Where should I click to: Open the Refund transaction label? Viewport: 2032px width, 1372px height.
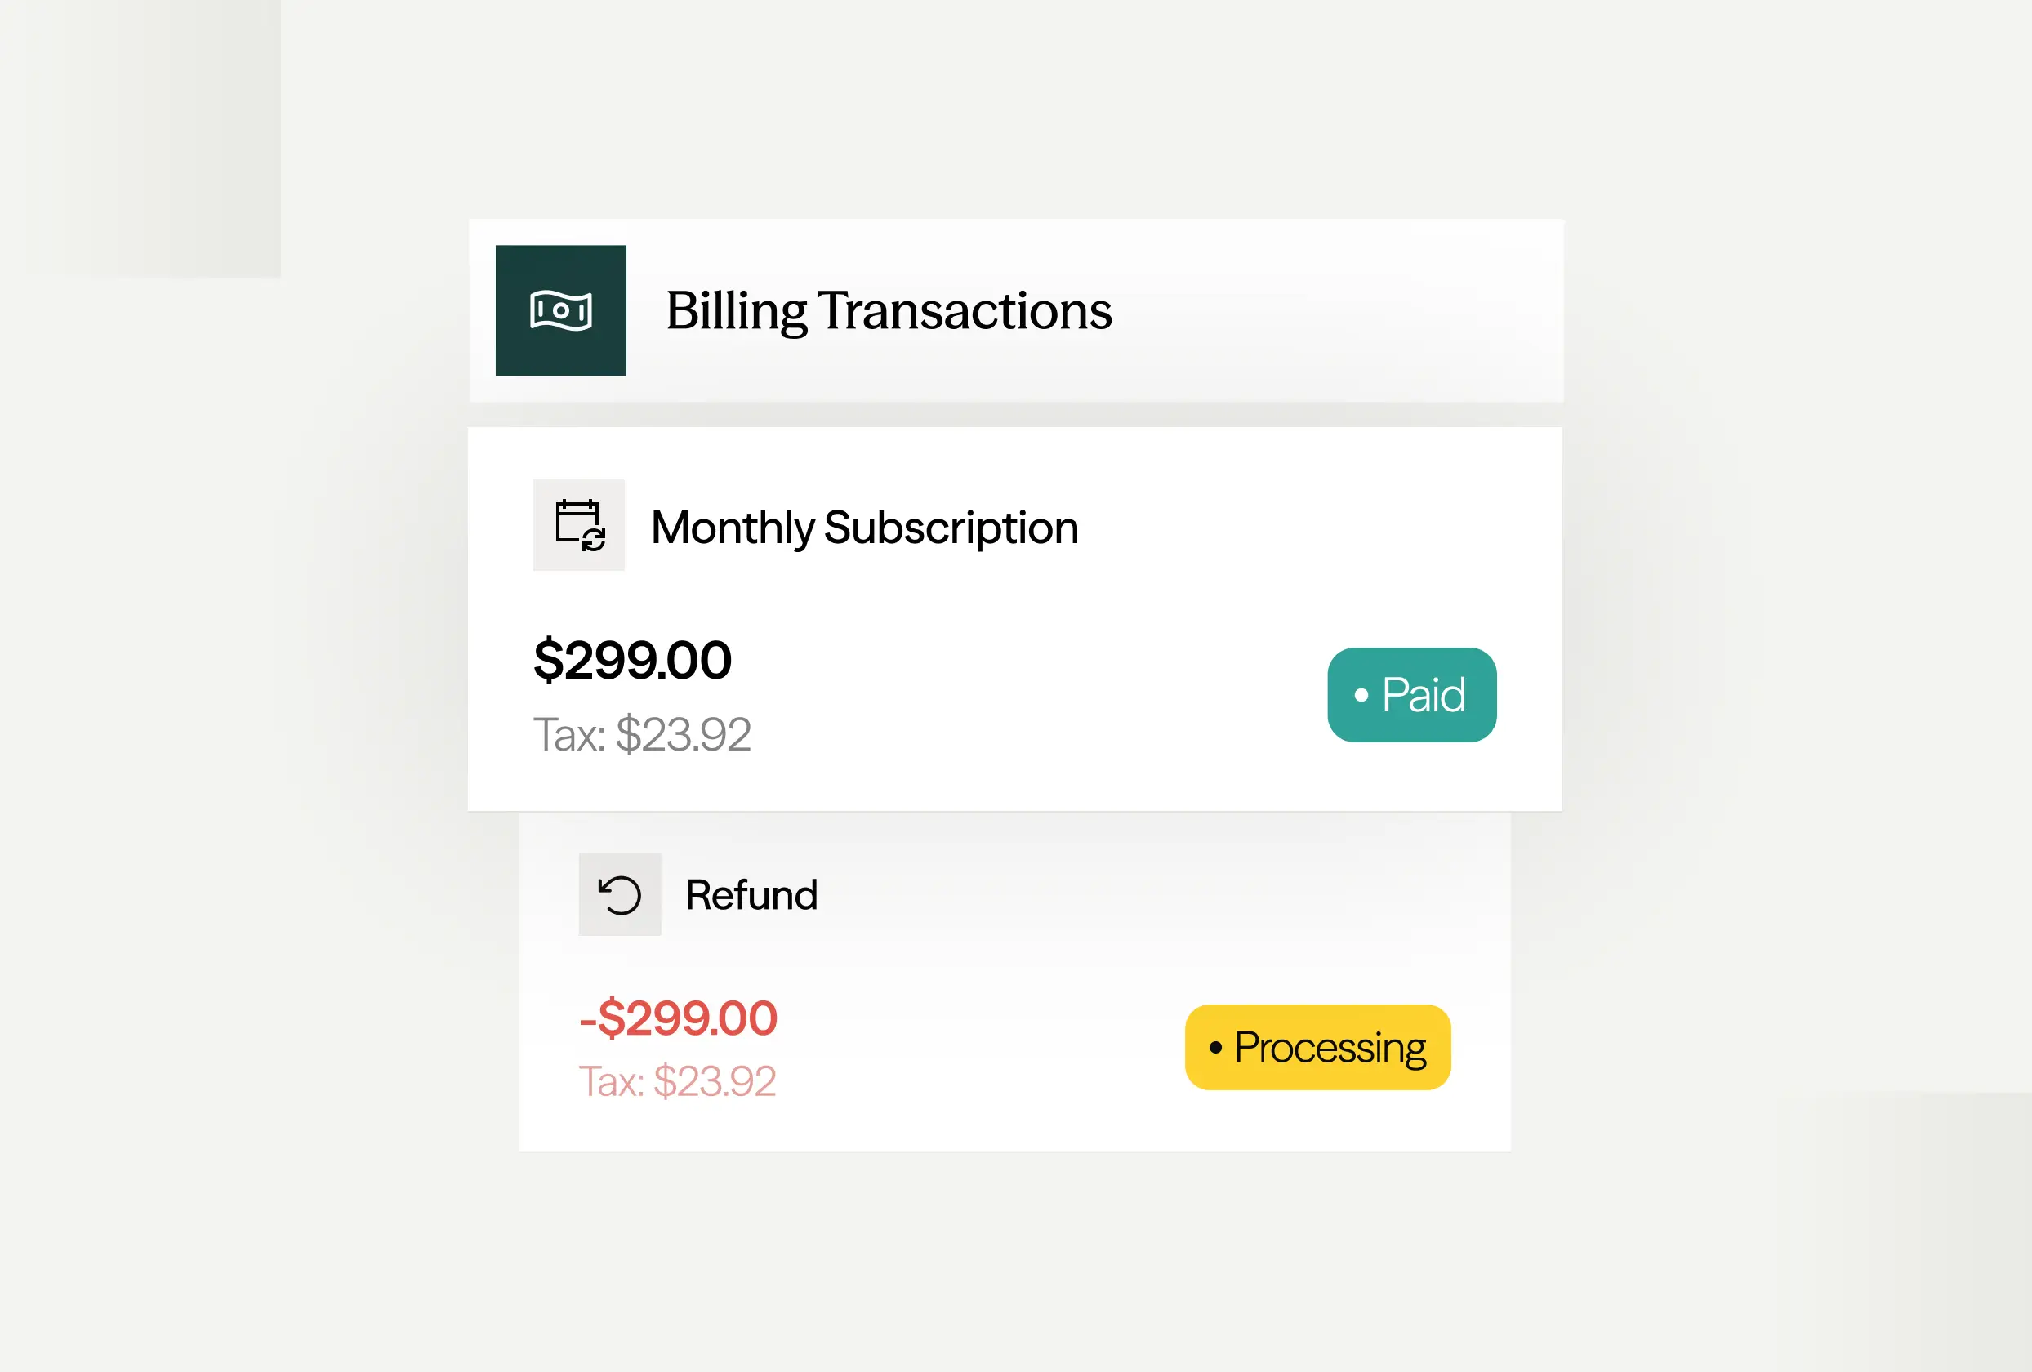751,894
